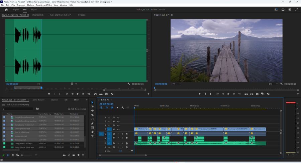301x163 pixels.
Task: Select the Slip tool
Action: click(92, 119)
